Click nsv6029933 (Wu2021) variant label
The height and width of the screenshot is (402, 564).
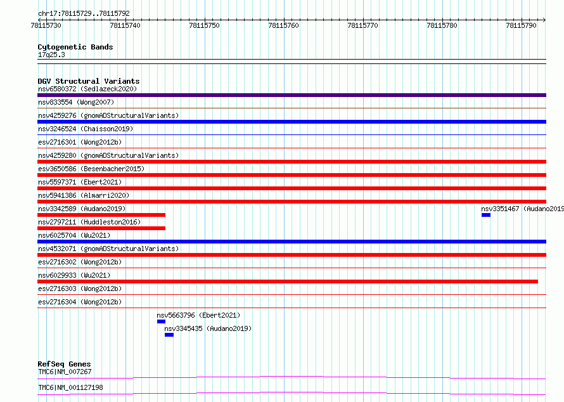(x=74, y=275)
